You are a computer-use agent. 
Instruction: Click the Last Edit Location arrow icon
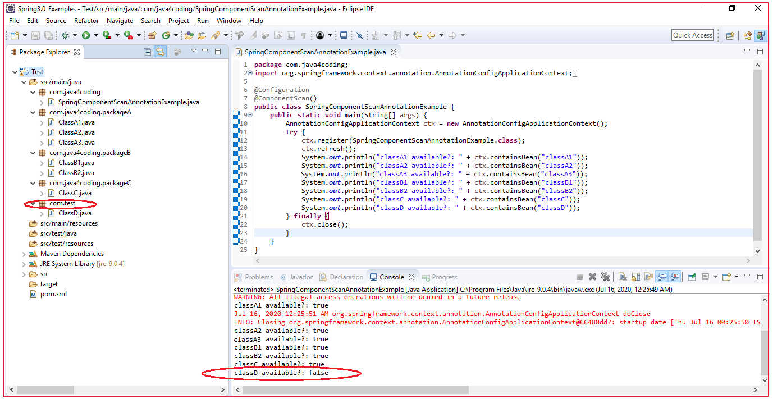point(417,35)
